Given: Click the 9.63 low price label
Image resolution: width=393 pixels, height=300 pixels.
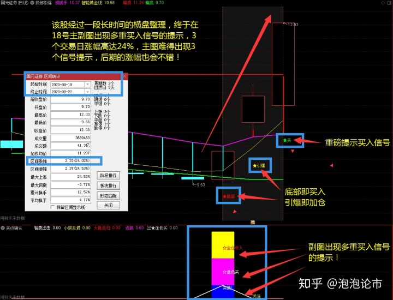Looking at the screenshot, I should coord(201,185).
